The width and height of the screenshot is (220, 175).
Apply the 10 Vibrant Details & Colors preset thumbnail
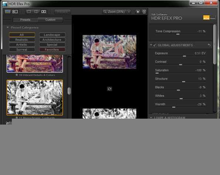[35, 63]
